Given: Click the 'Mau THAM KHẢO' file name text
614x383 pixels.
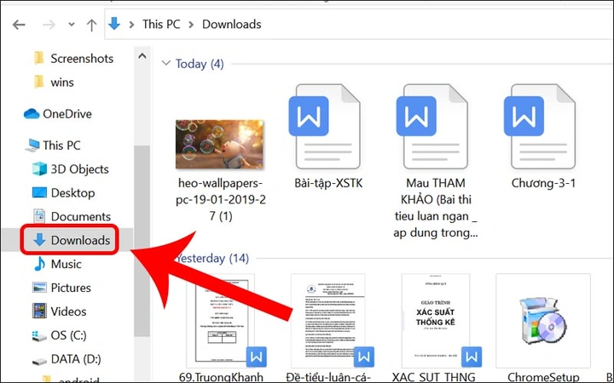Looking at the screenshot, I should click(x=436, y=208).
